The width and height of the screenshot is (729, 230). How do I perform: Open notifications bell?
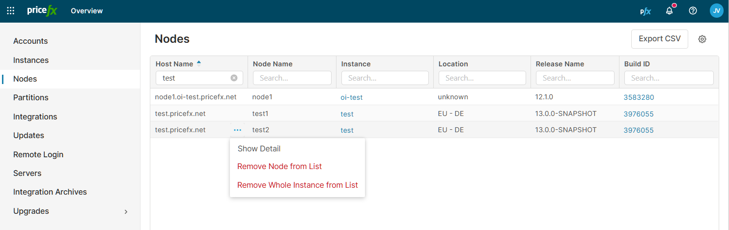pos(669,11)
